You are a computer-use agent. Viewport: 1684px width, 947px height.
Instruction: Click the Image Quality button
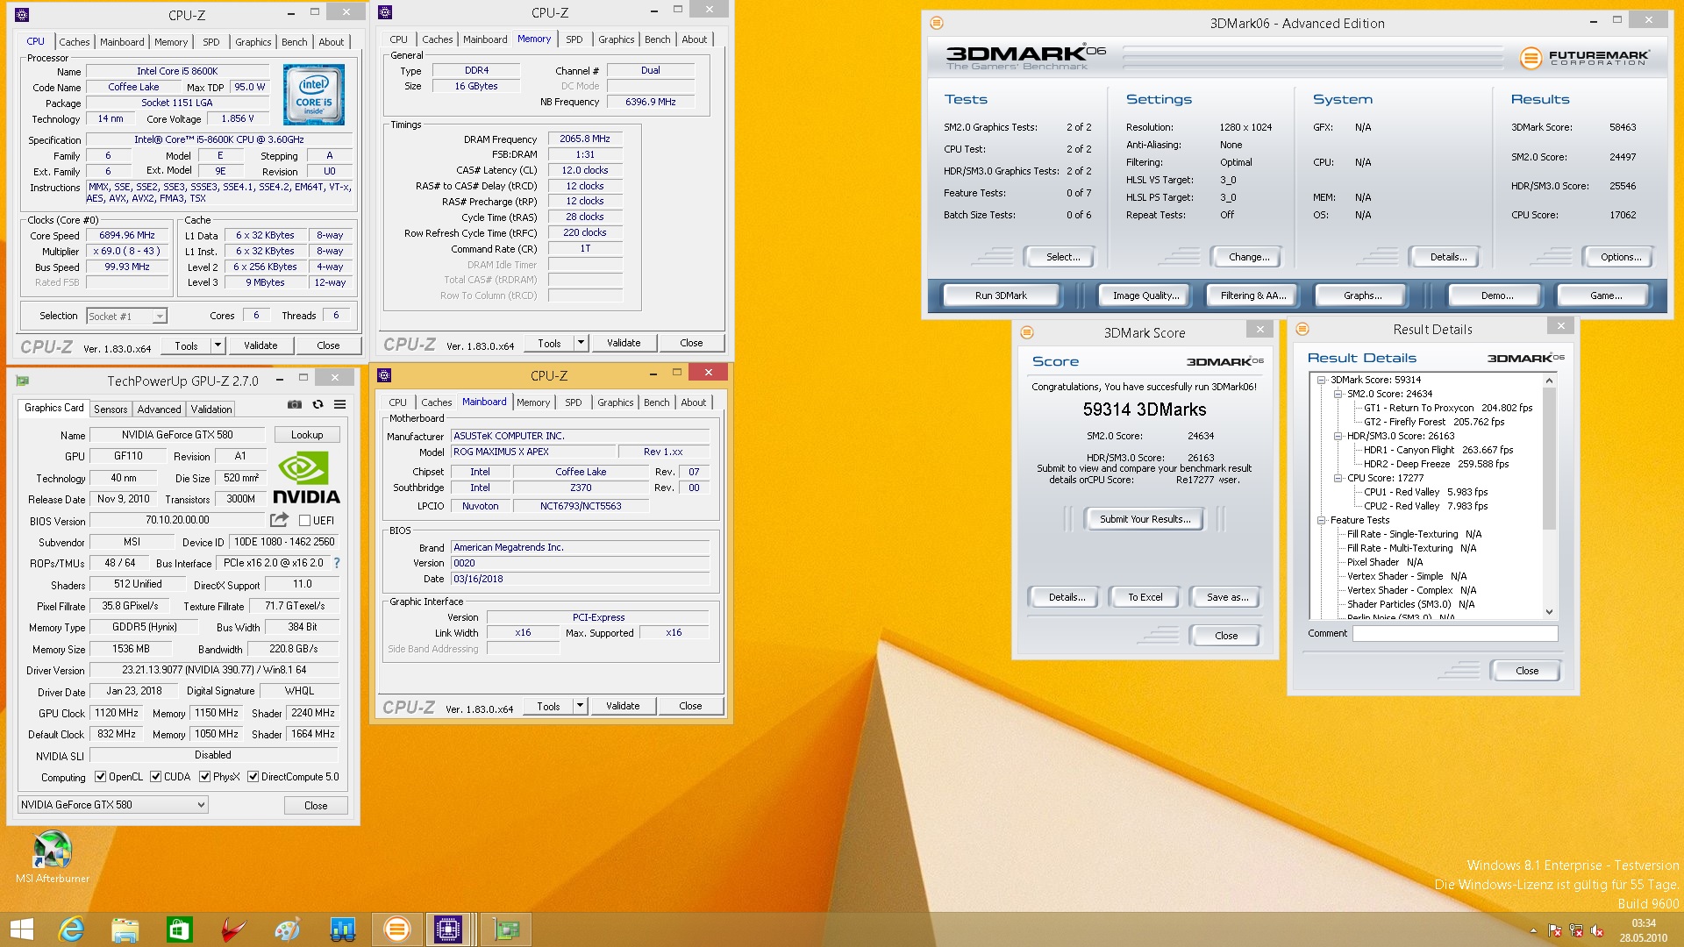(1145, 295)
